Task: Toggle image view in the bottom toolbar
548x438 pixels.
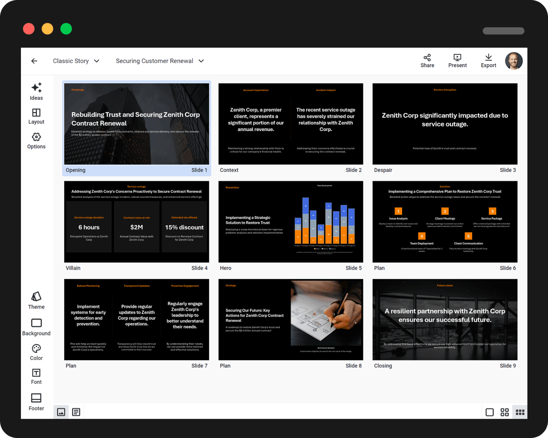Action: (61, 412)
